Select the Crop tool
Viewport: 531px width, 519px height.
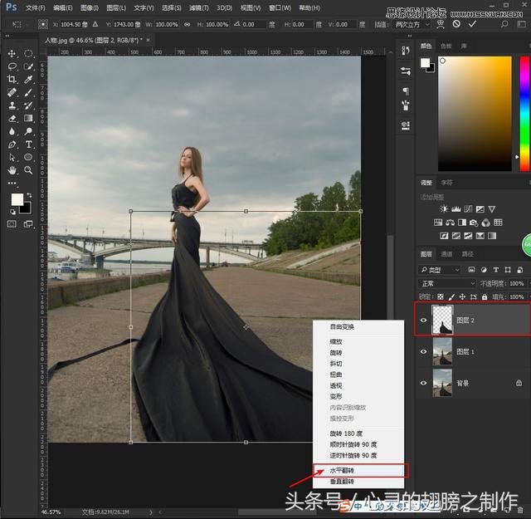pos(12,79)
